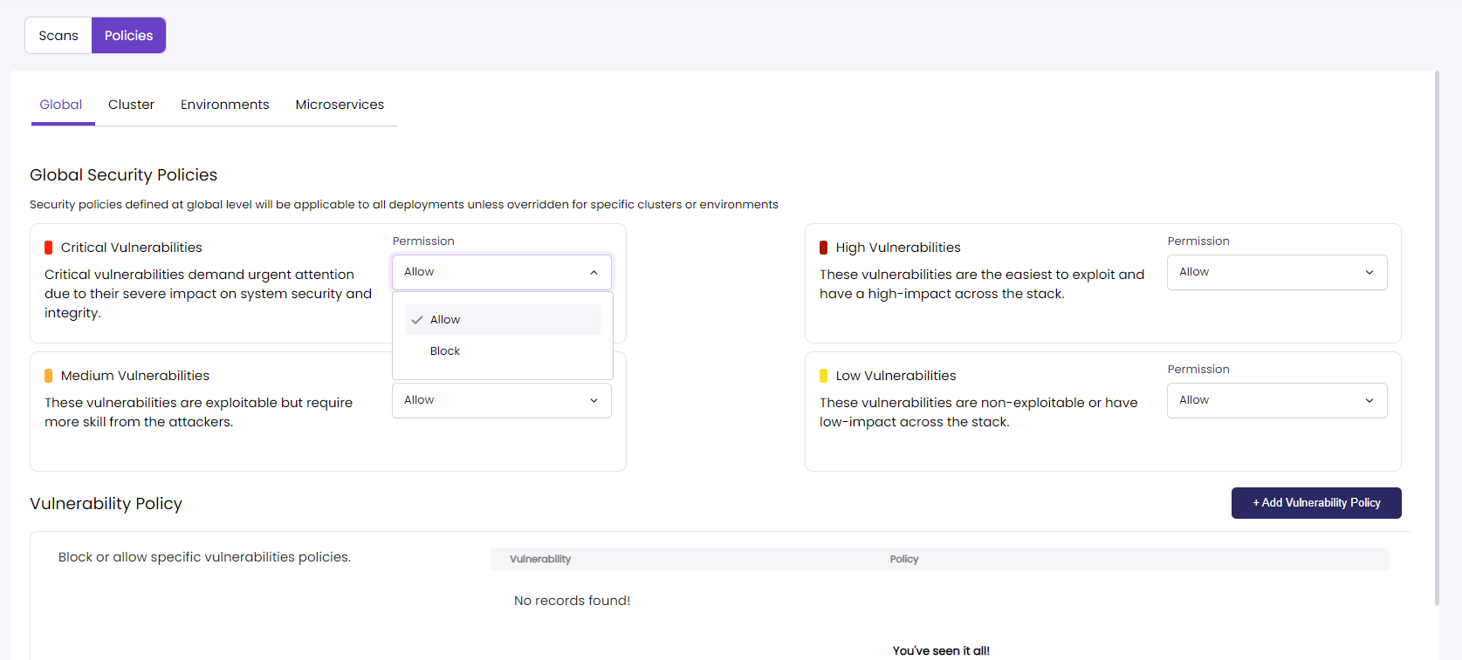The width and height of the screenshot is (1462, 660).
Task: Open the Low Vulnerabilities permission dropdown
Action: (1276, 400)
